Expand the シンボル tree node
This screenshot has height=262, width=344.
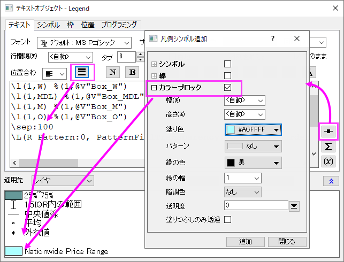pyautogui.click(x=154, y=64)
